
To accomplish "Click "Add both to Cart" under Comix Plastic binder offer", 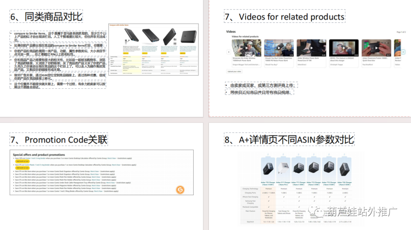I will pyautogui.click(x=22, y=168).
